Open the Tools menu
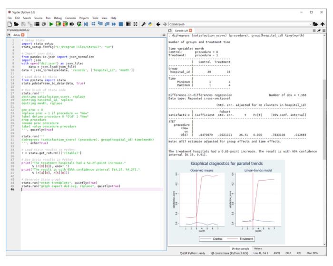 click(x=95, y=18)
